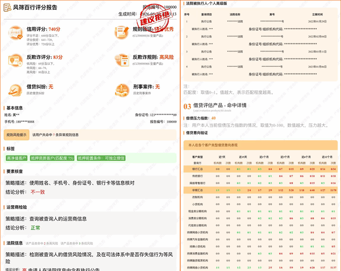Select the 现金类分期机构 row label
The width and height of the screenshot is (341, 271).
click(197, 212)
